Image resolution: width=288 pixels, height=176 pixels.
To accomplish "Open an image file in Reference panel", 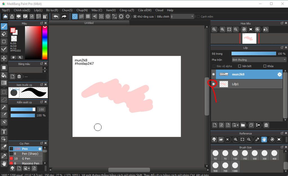I will click(x=221, y=139).
